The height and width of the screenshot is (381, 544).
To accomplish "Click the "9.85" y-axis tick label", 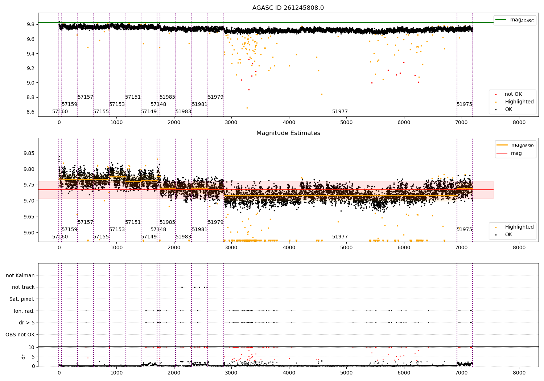I will coord(29,153).
